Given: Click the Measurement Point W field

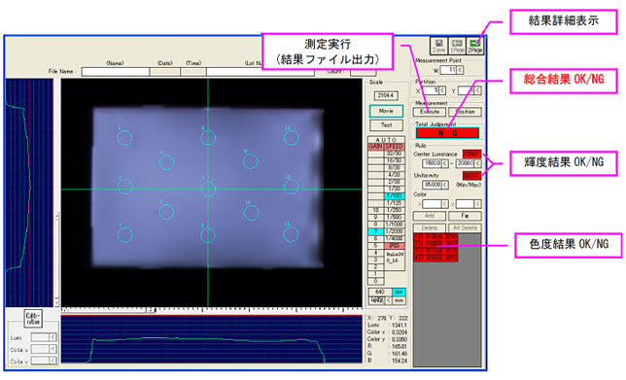Looking at the screenshot, I should [x=448, y=70].
